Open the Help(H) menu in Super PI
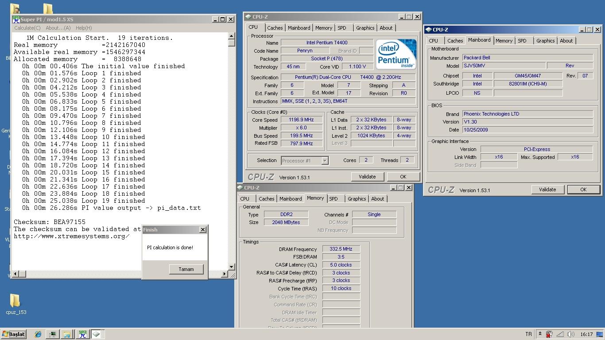 84,28
